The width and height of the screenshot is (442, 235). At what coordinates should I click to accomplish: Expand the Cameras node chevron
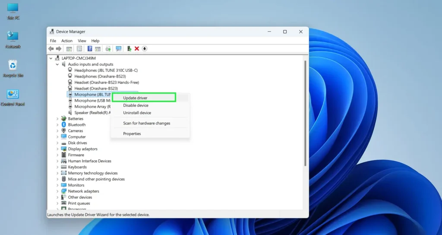(x=57, y=131)
